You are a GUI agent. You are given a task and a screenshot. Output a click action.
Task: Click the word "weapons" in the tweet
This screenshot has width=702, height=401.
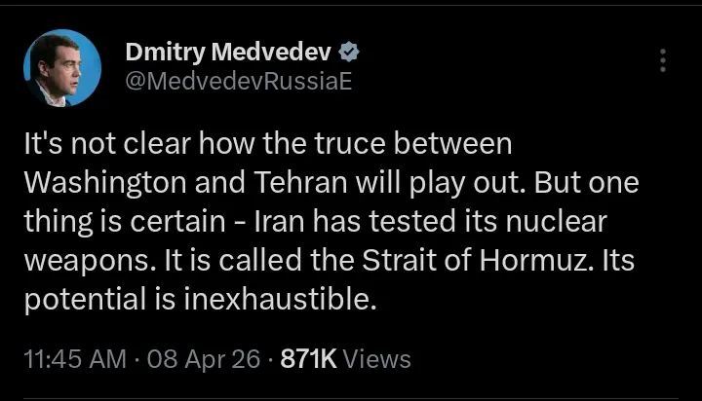tap(79, 260)
